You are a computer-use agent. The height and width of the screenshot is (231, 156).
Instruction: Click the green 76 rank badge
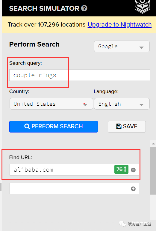121,170
